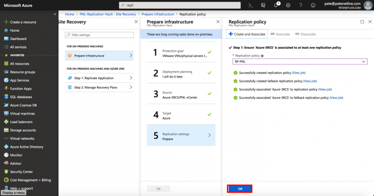Click the Associate toolbar button
374x196 pixels.
pos(280,34)
